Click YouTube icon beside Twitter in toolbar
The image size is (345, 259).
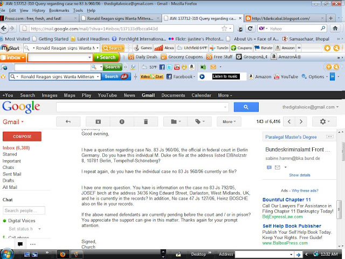pos(177,67)
